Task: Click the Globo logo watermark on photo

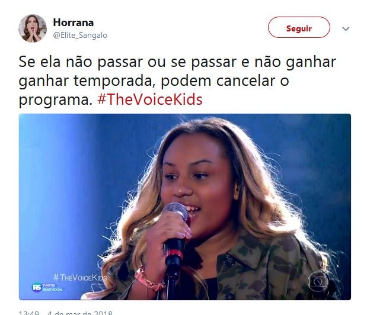Action: pos(318,282)
